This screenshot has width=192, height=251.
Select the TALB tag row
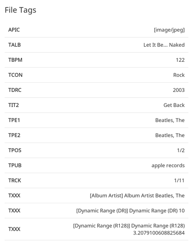tap(96, 45)
